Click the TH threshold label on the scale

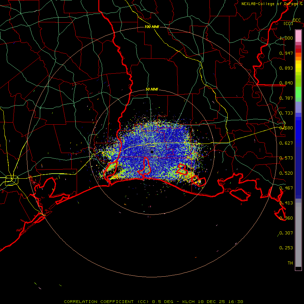pyautogui.click(x=290, y=263)
